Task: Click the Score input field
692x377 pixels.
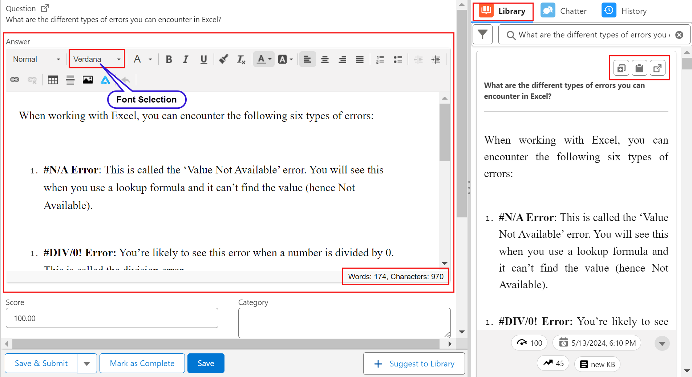Action: click(112, 318)
